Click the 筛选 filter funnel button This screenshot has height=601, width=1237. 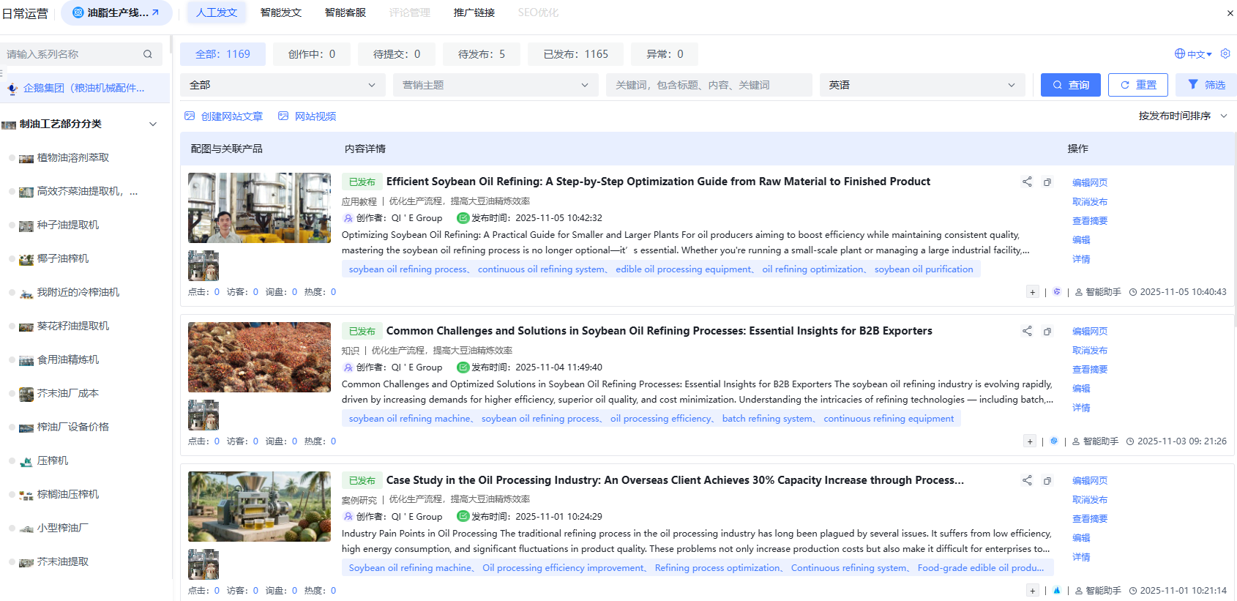(x=1206, y=85)
